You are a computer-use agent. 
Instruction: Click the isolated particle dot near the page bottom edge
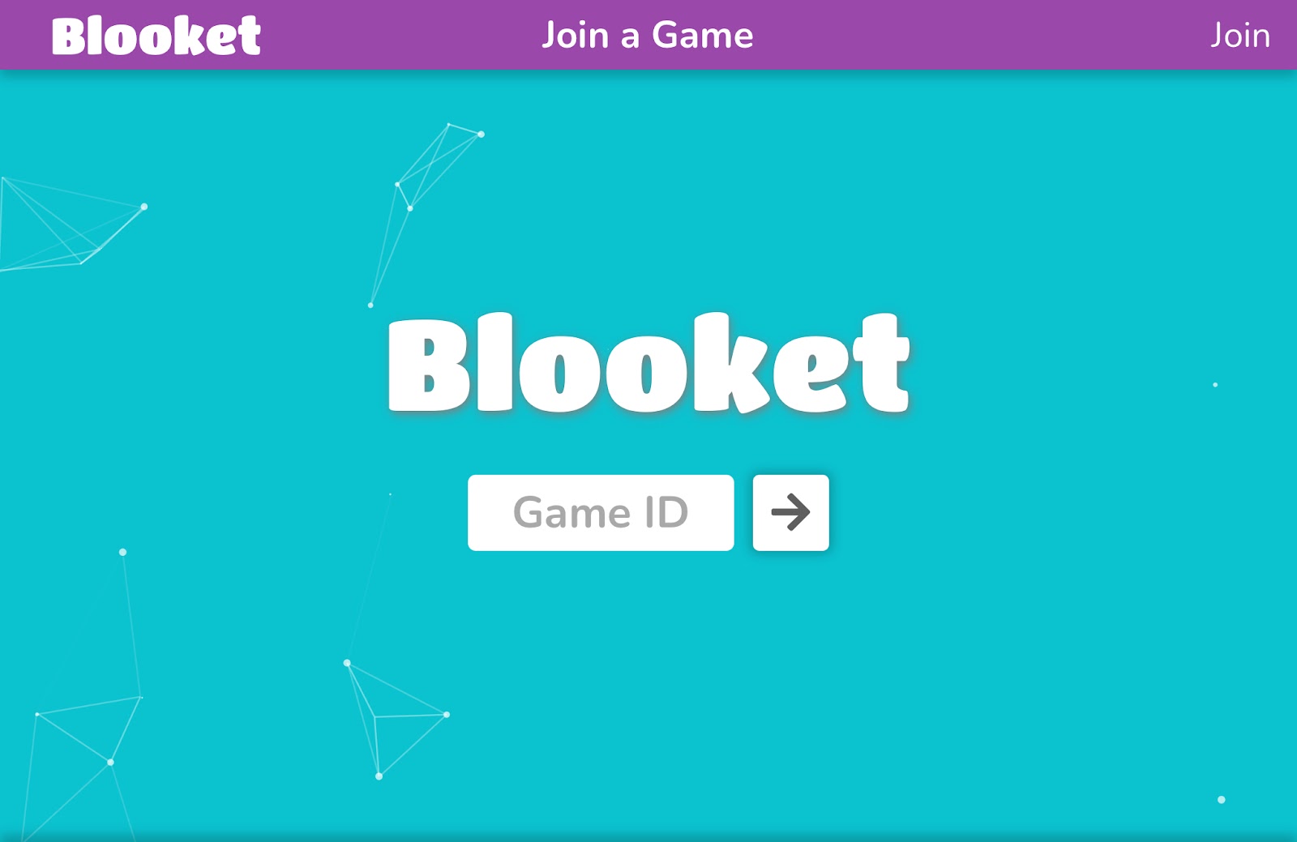click(x=1222, y=800)
